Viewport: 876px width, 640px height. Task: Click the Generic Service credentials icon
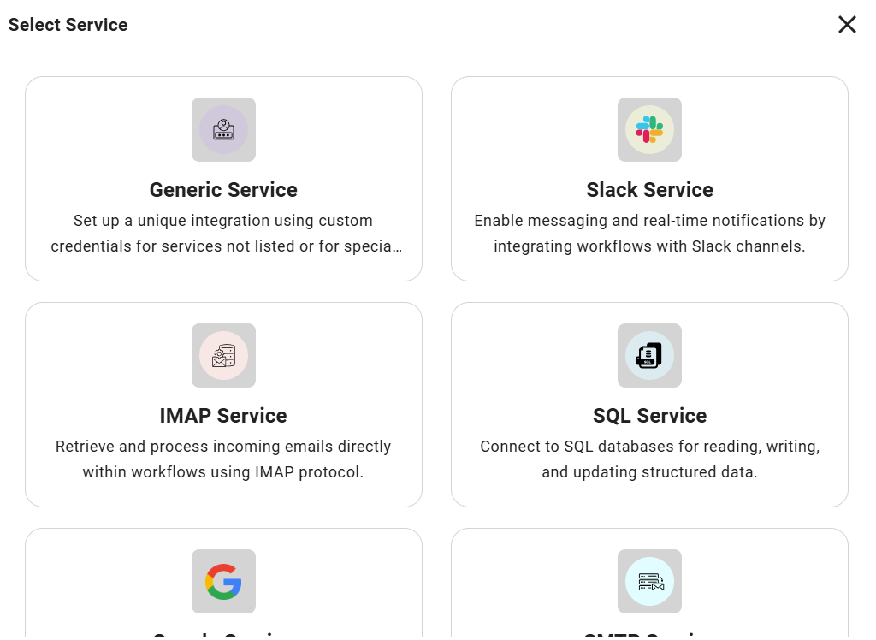tap(223, 130)
